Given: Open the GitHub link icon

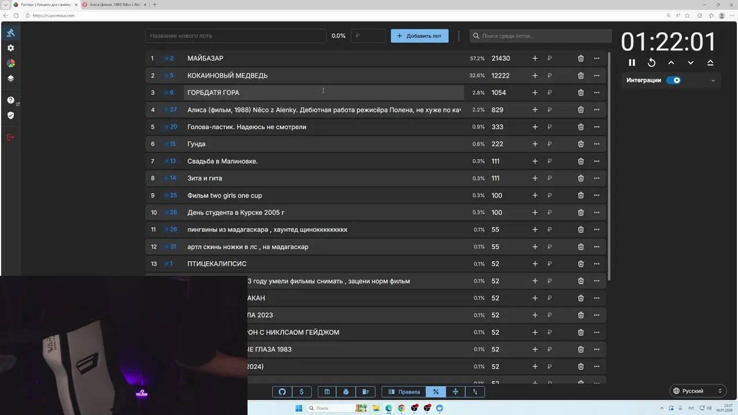Looking at the screenshot, I should tap(283, 392).
